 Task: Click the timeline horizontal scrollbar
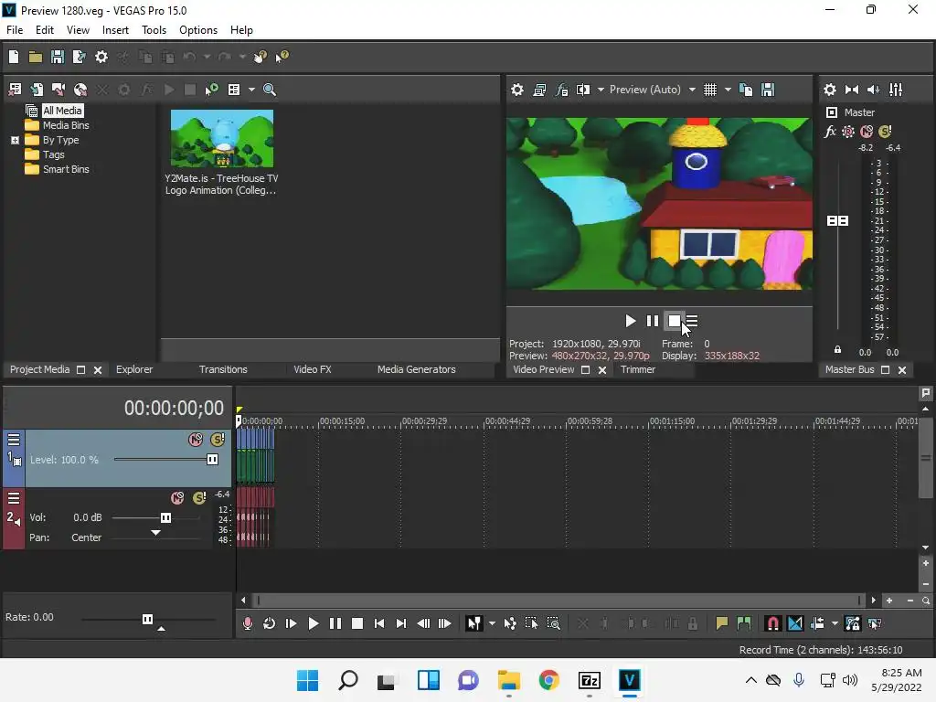pyautogui.click(x=558, y=601)
